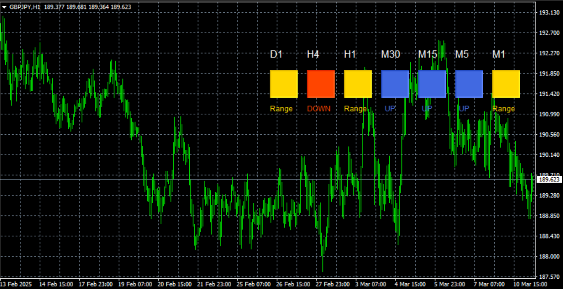Click the OHLC values beside the chart title
The height and width of the screenshot is (289, 563).
pos(87,7)
